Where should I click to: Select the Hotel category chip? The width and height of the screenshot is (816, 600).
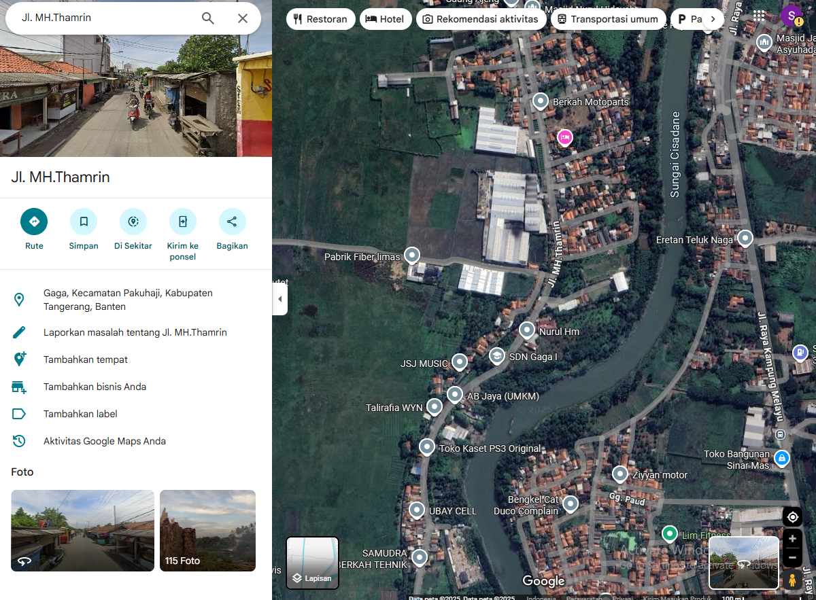coord(385,19)
